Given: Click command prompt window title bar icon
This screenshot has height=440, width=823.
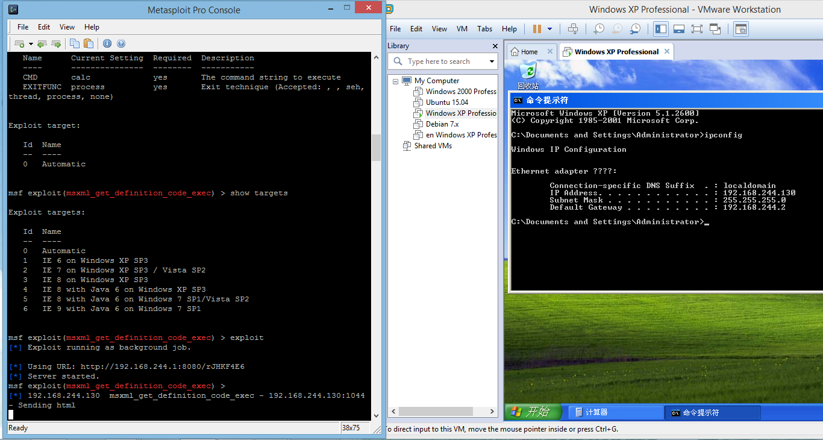Looking at the screenshot, I should [x=518, y=100].
